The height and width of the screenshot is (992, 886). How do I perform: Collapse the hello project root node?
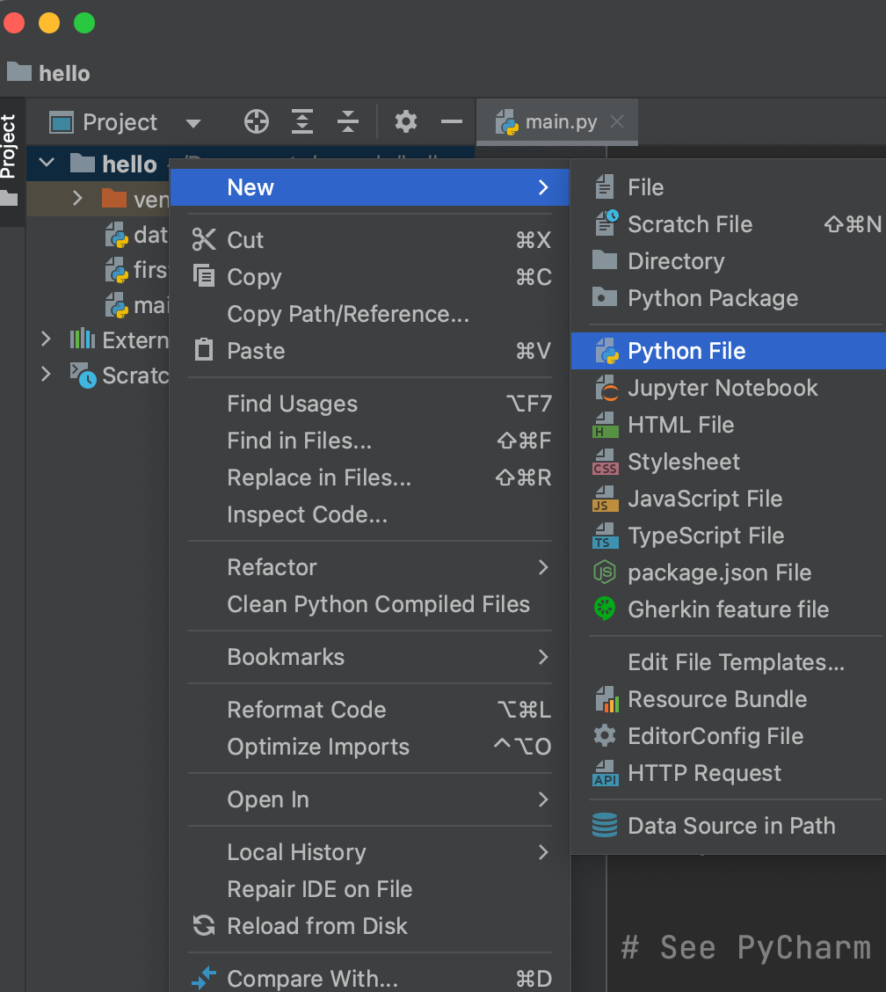click(x=47, y=164)
